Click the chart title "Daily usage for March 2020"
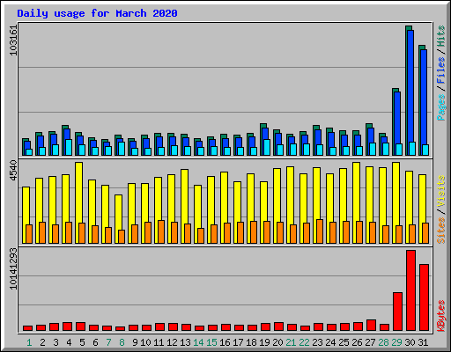 pos(97,13)
